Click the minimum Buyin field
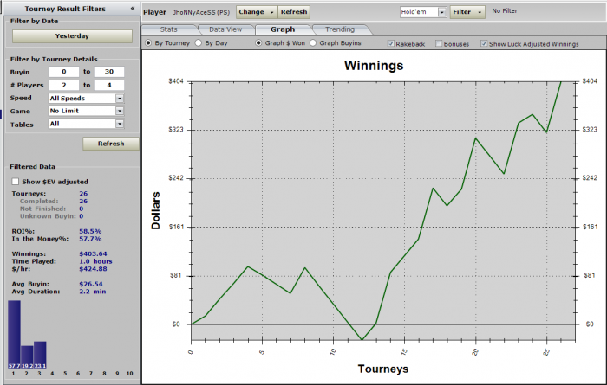Viewport: 607px width, 385px height. point(64,72)
